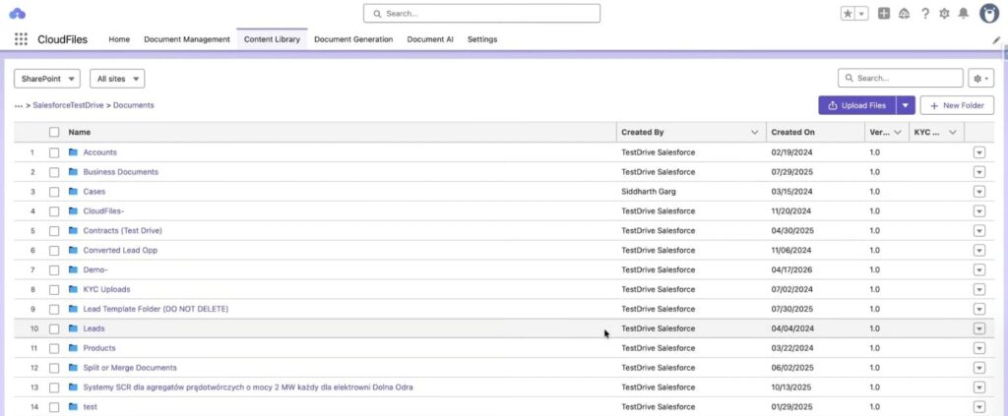Check the KYC Uploads row checkbox
The height and width of the screenshot is (416, 1008).
tap(54, 289)
